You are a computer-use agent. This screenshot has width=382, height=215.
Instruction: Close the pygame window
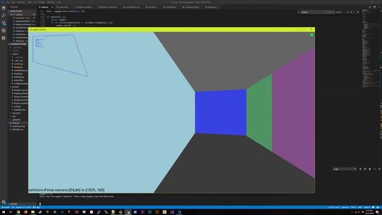(x=312, y=29)
